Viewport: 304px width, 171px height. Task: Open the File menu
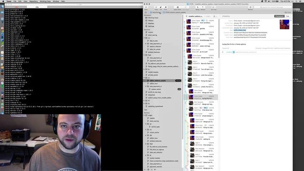[15, 1]
